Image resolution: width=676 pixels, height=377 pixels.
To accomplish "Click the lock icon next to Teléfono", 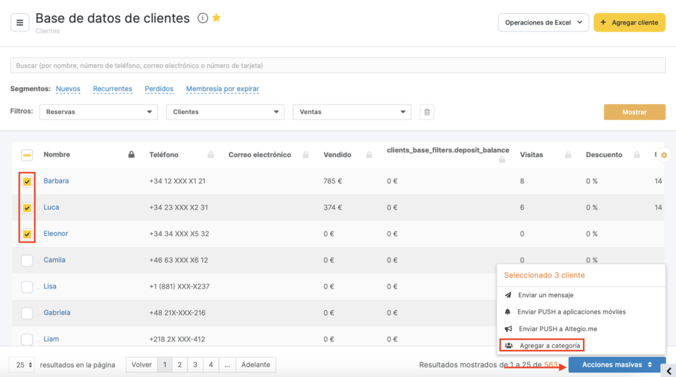I will [211, 155].
